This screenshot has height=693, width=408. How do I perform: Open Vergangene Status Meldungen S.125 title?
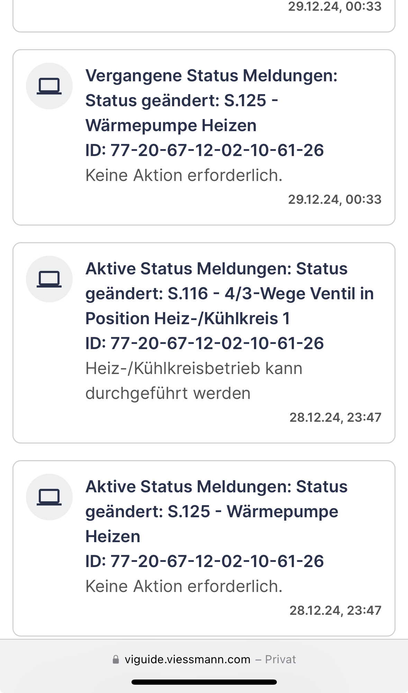[211, 101]
